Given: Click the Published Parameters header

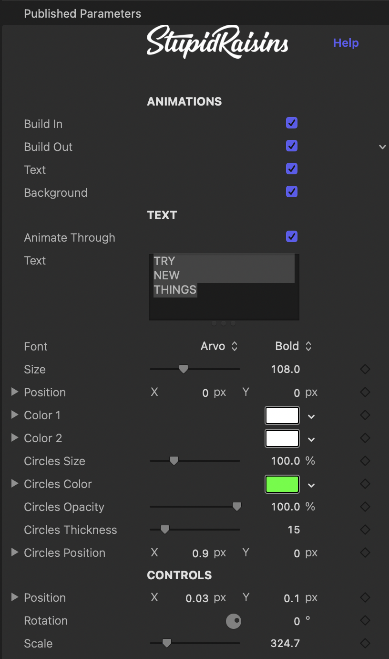Looking at the screenshot, I should (x=82, y=14).
